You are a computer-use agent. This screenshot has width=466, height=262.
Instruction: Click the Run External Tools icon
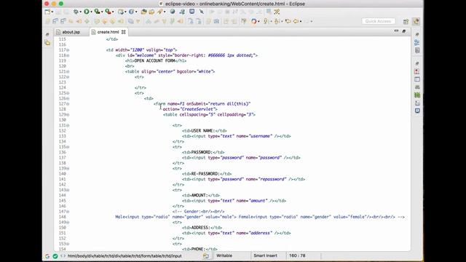click(108, 12)
